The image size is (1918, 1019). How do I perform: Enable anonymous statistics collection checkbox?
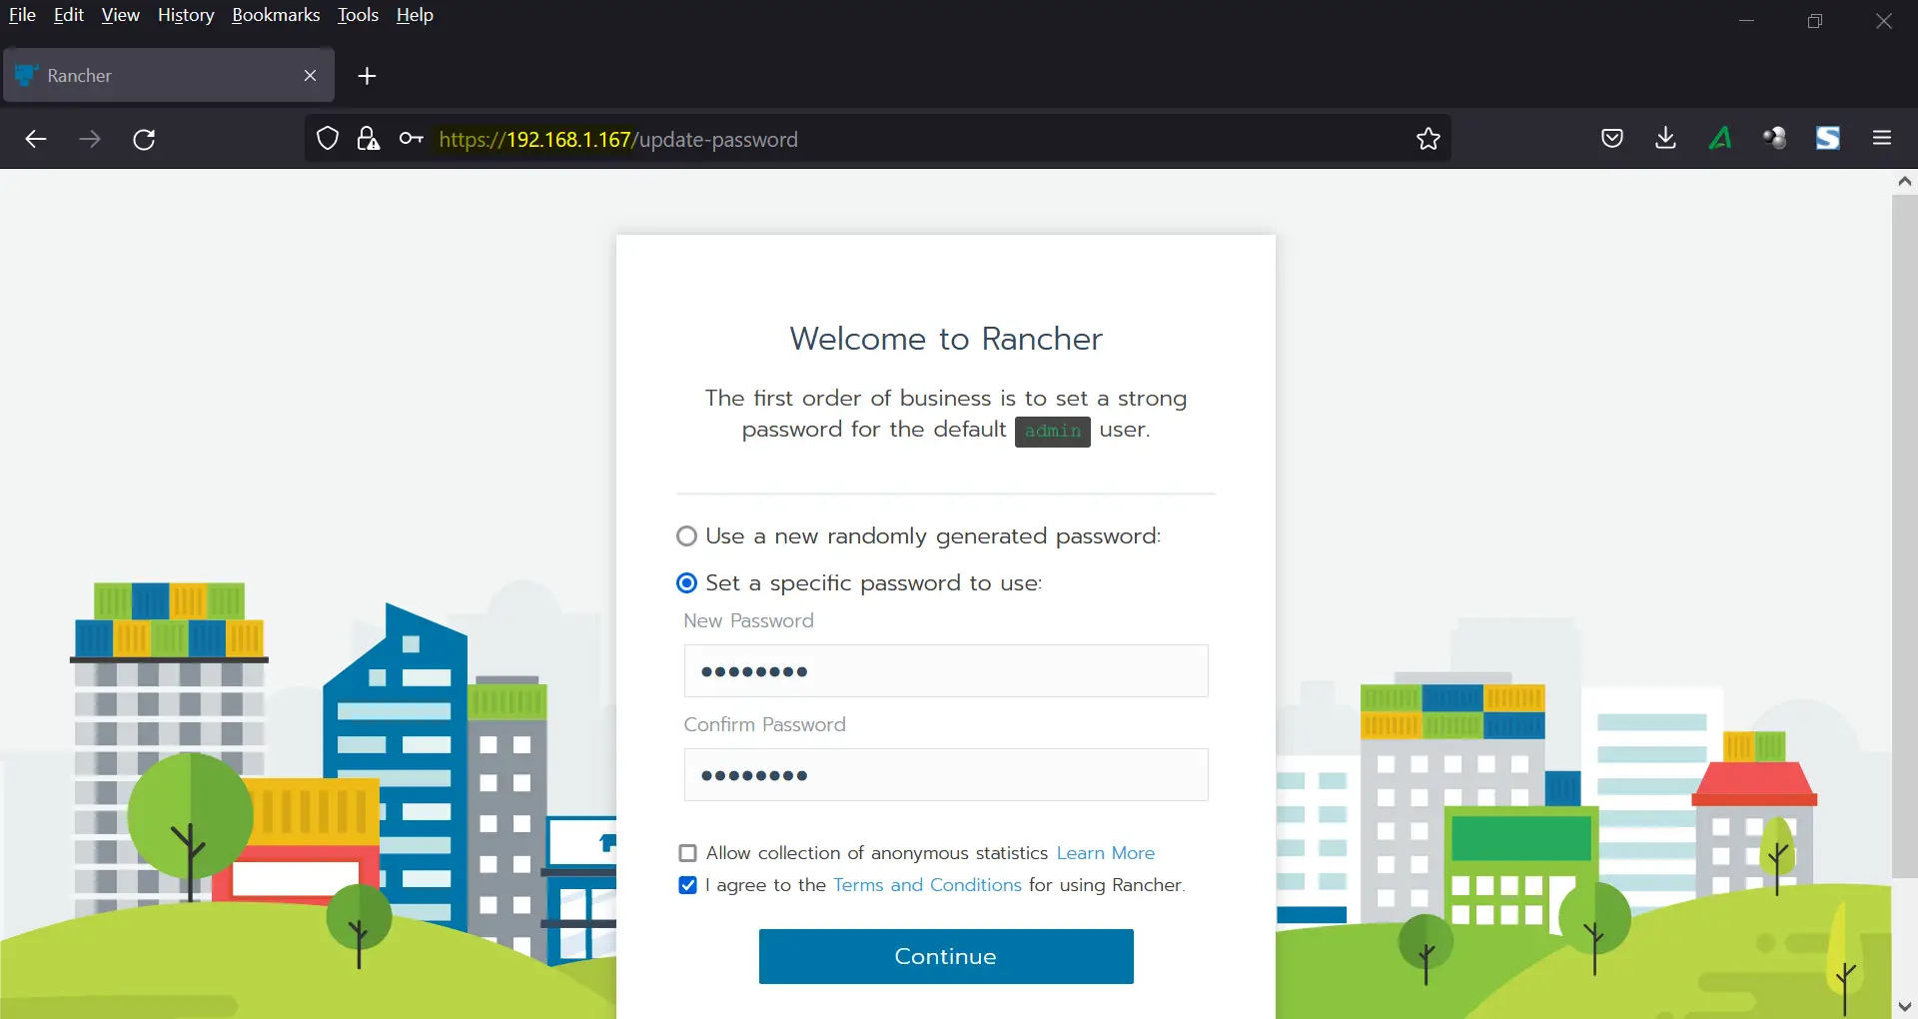687,853
